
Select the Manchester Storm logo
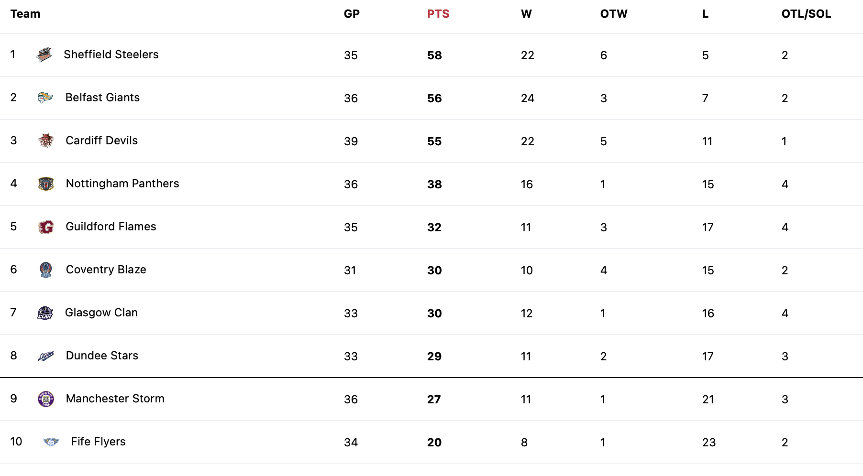(x=46, y=399)
